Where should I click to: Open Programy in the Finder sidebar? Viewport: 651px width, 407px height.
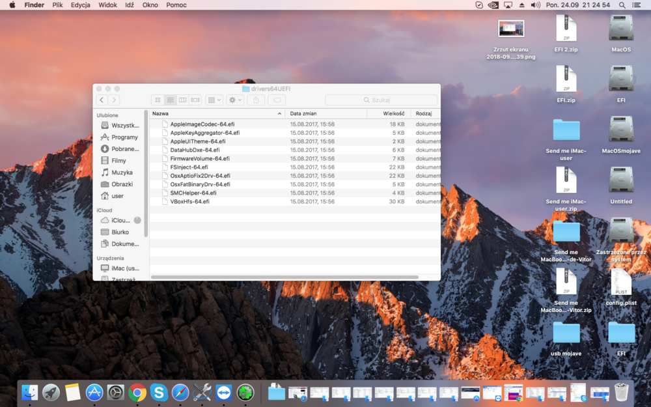point(124,137)
